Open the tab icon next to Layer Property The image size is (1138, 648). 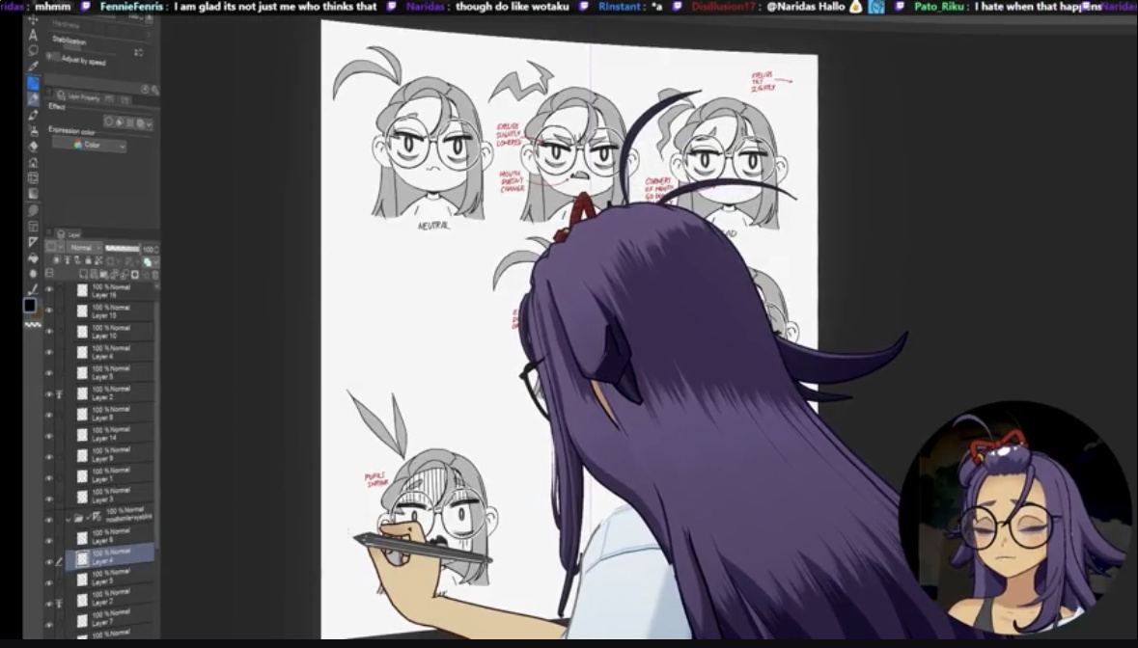(109, 98)
